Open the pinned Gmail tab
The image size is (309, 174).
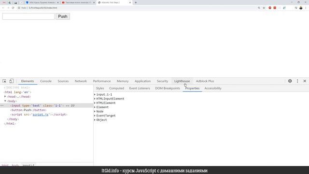click(4, 2)
